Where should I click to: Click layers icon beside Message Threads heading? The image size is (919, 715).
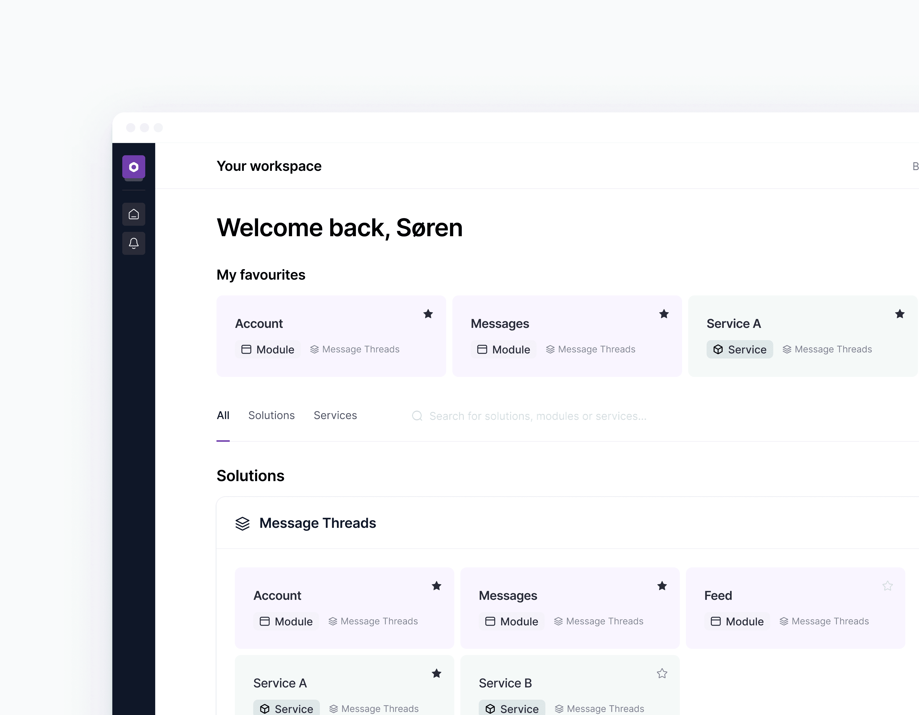coord(242,523)
